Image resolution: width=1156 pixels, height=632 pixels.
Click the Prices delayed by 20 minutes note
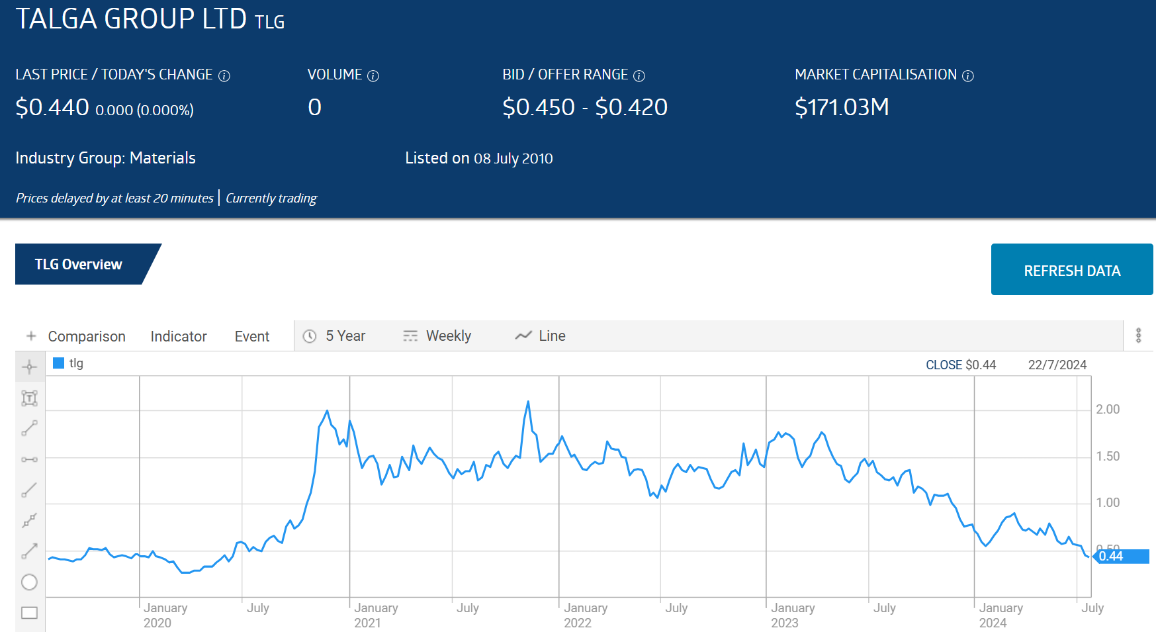[114, 198]
